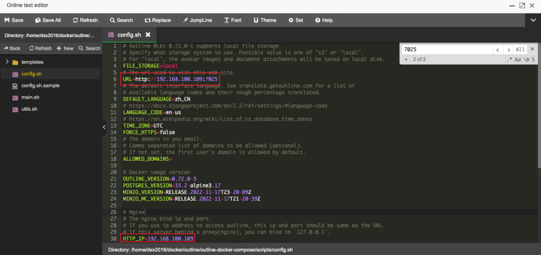The image size is (541, 255).
Task: Click the shell icon beside utils.sh
Action: click(x=15, y=109)
